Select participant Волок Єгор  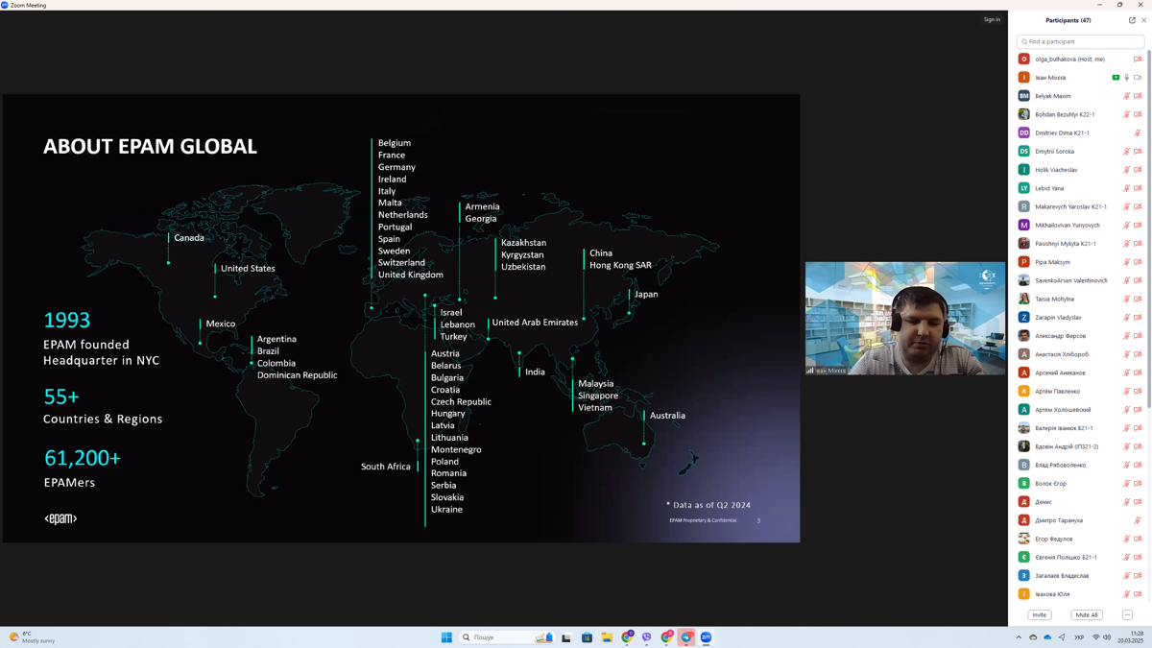coord(1080,484)
